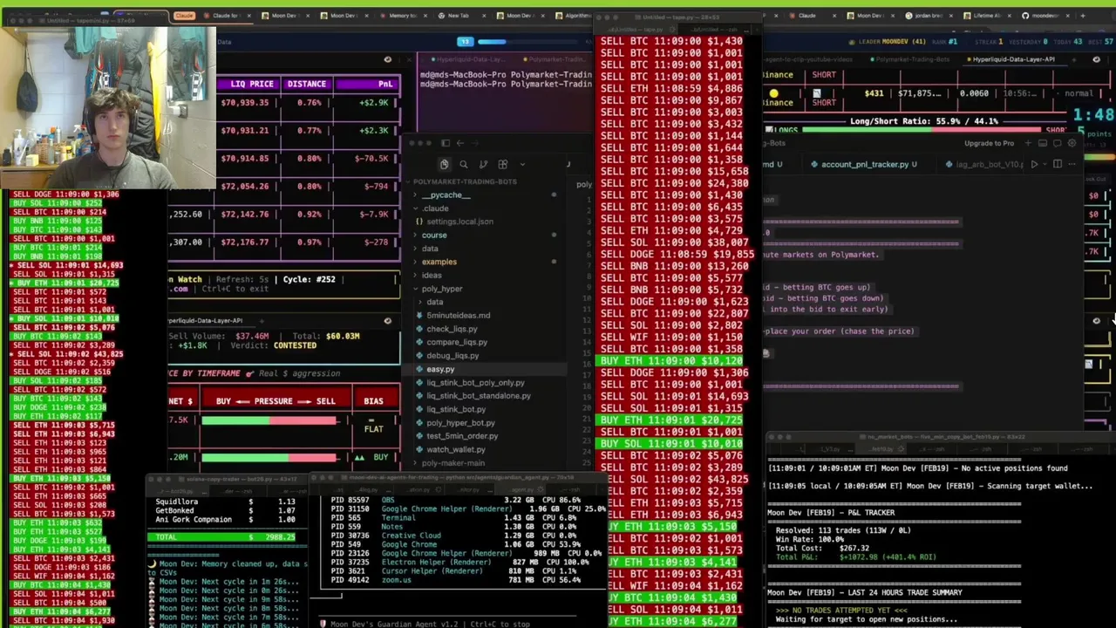Click the BUY pressure SELL bar, FLAT row

269,421
